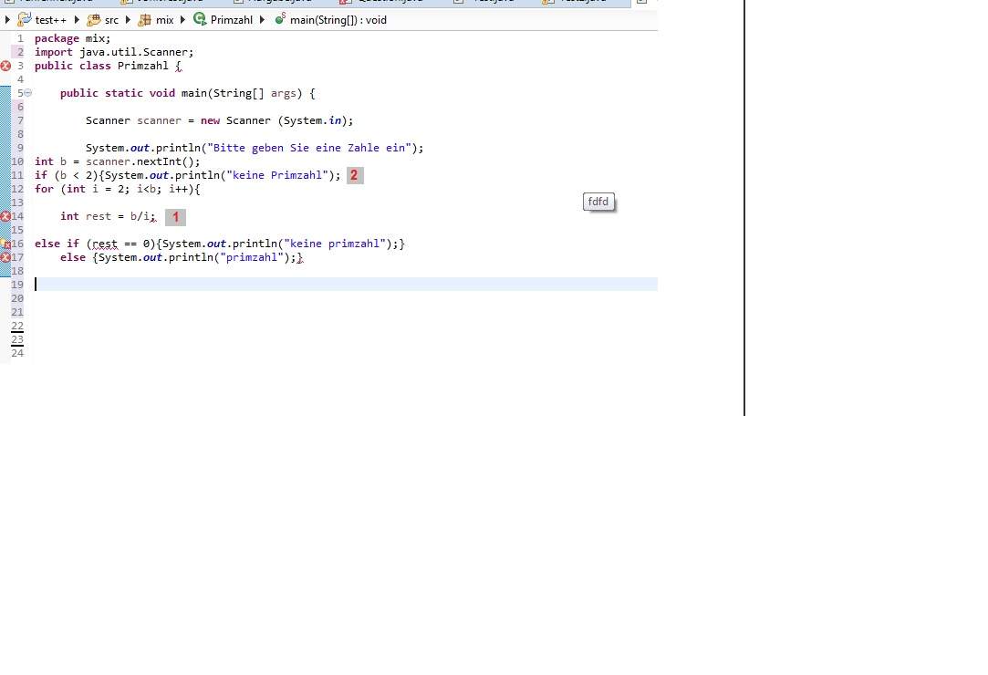
Task: Expand the arrow after src breadcrumb
Action: (x=128, y=19)
